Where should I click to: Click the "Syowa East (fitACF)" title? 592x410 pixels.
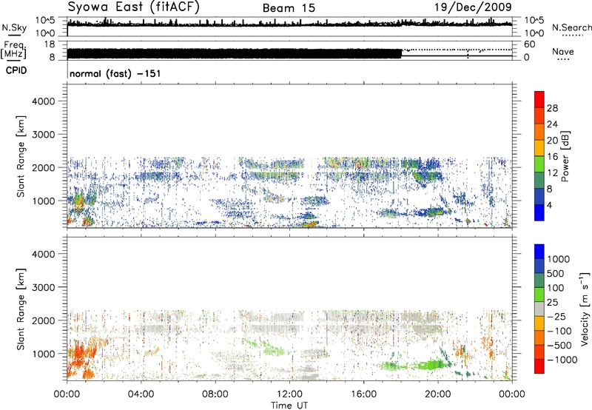(134, 7)
